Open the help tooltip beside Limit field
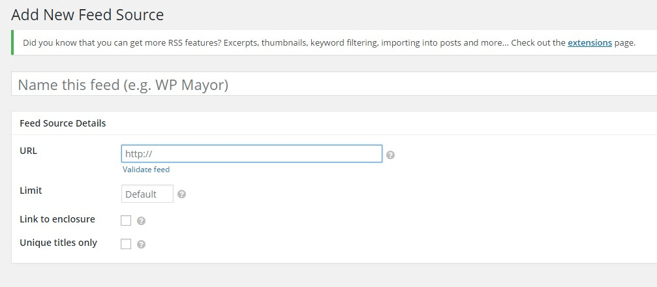This screenshot has height=287, width=657. tap(181, 194)
